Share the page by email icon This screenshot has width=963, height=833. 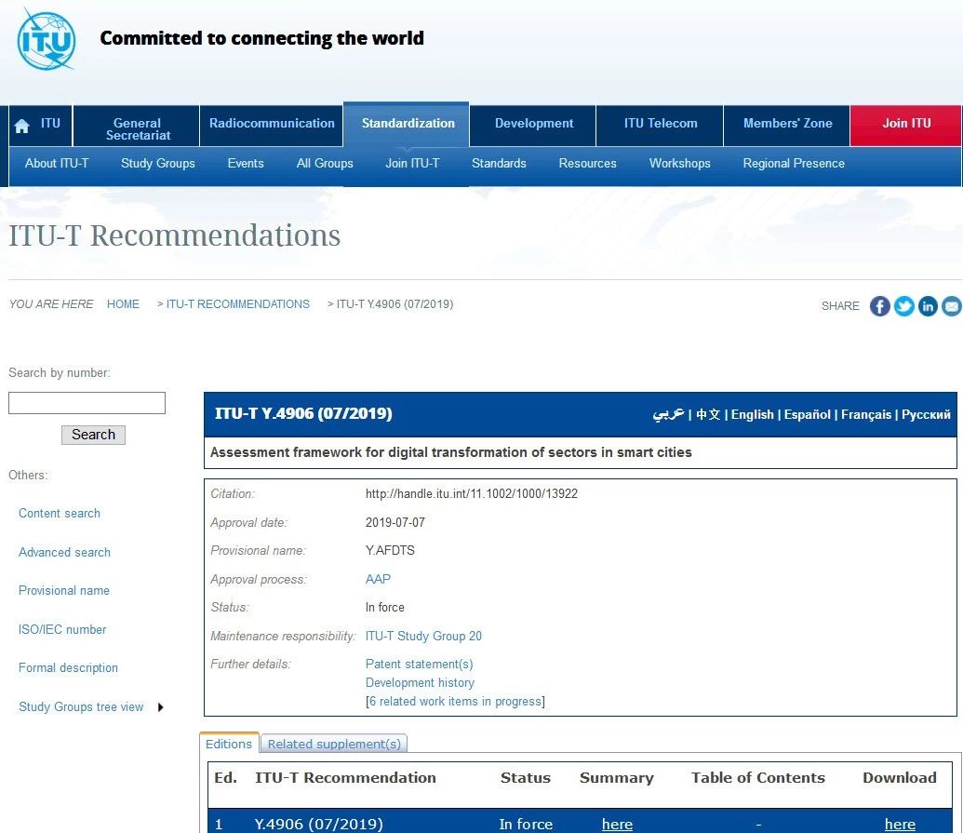coord(952,306)
